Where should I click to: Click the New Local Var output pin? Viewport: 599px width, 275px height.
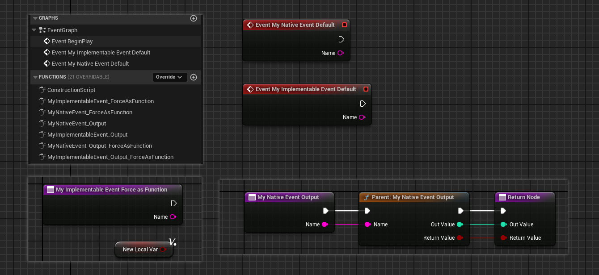(163, 250)
